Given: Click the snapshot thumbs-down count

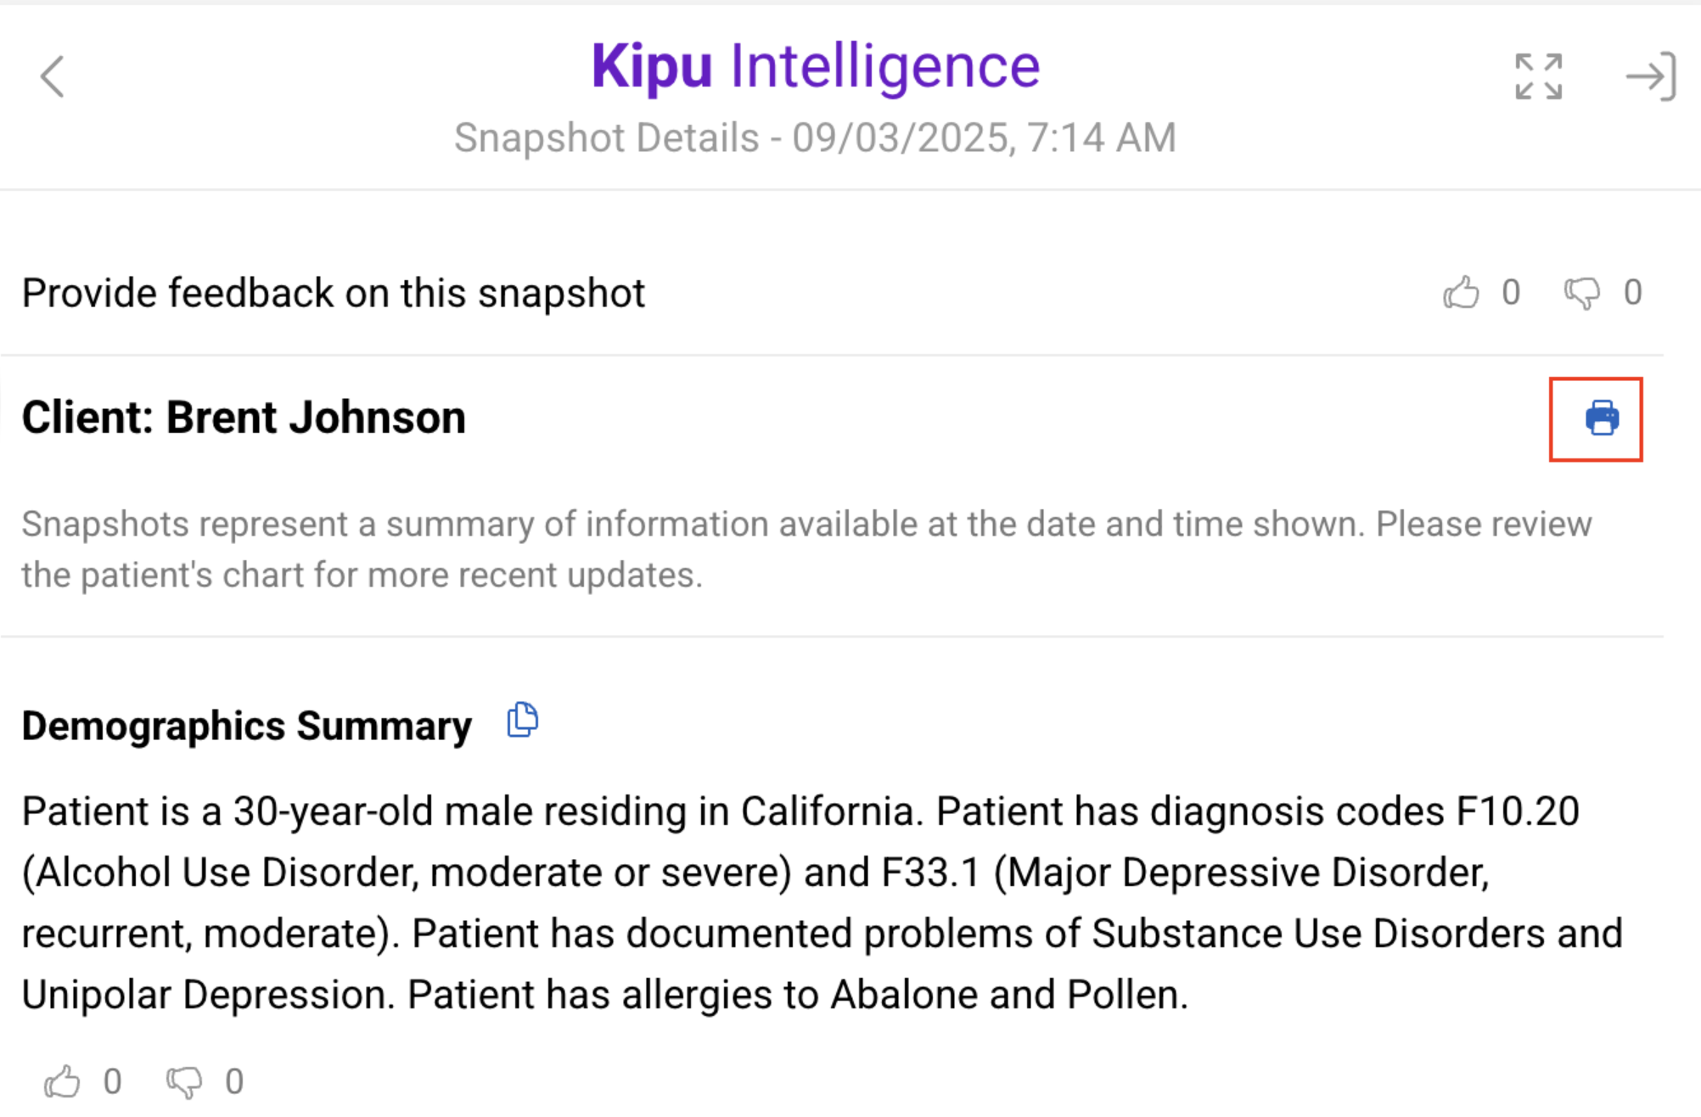Looking at the screenshot, I should point(1632,293).
